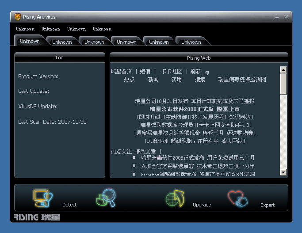Switch to the 新闻 section
The width and height of the screenshot is (302, 233).
pos(153,79)
